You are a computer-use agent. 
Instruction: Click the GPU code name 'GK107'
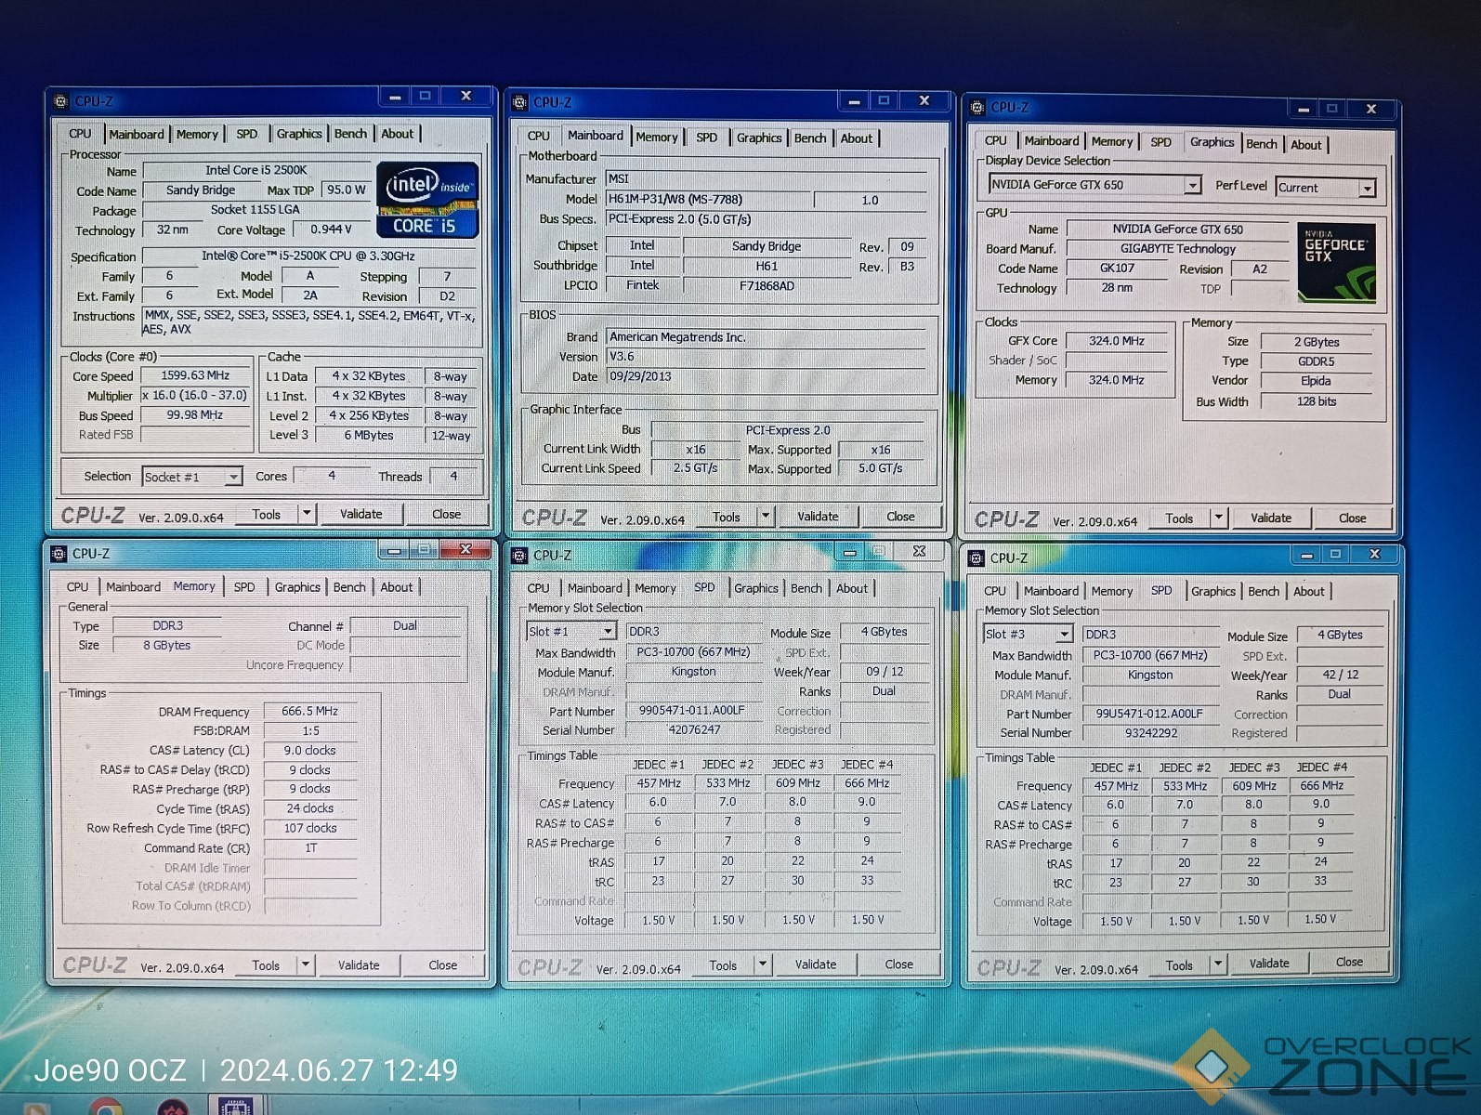1117,268
